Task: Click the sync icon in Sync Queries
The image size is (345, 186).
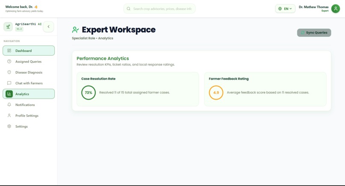Action: coord(303,33)
